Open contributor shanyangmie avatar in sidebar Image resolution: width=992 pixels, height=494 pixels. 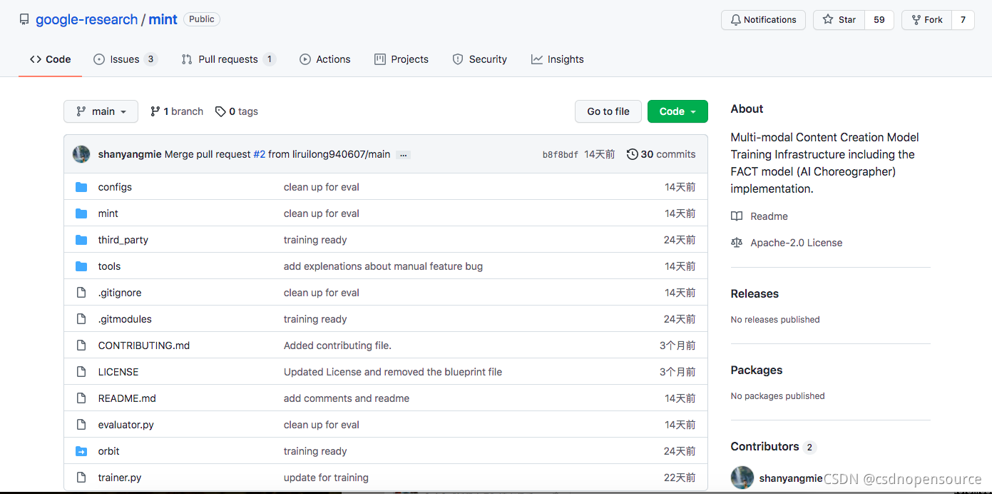coord(742,478)
